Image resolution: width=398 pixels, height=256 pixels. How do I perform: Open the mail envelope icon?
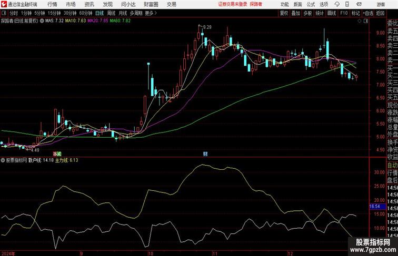pos(359,4)
